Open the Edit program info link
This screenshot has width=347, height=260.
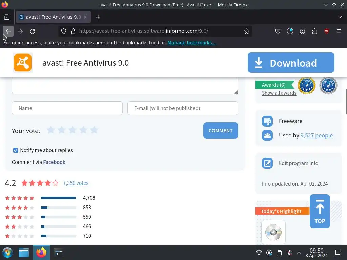tap(299, 163)
